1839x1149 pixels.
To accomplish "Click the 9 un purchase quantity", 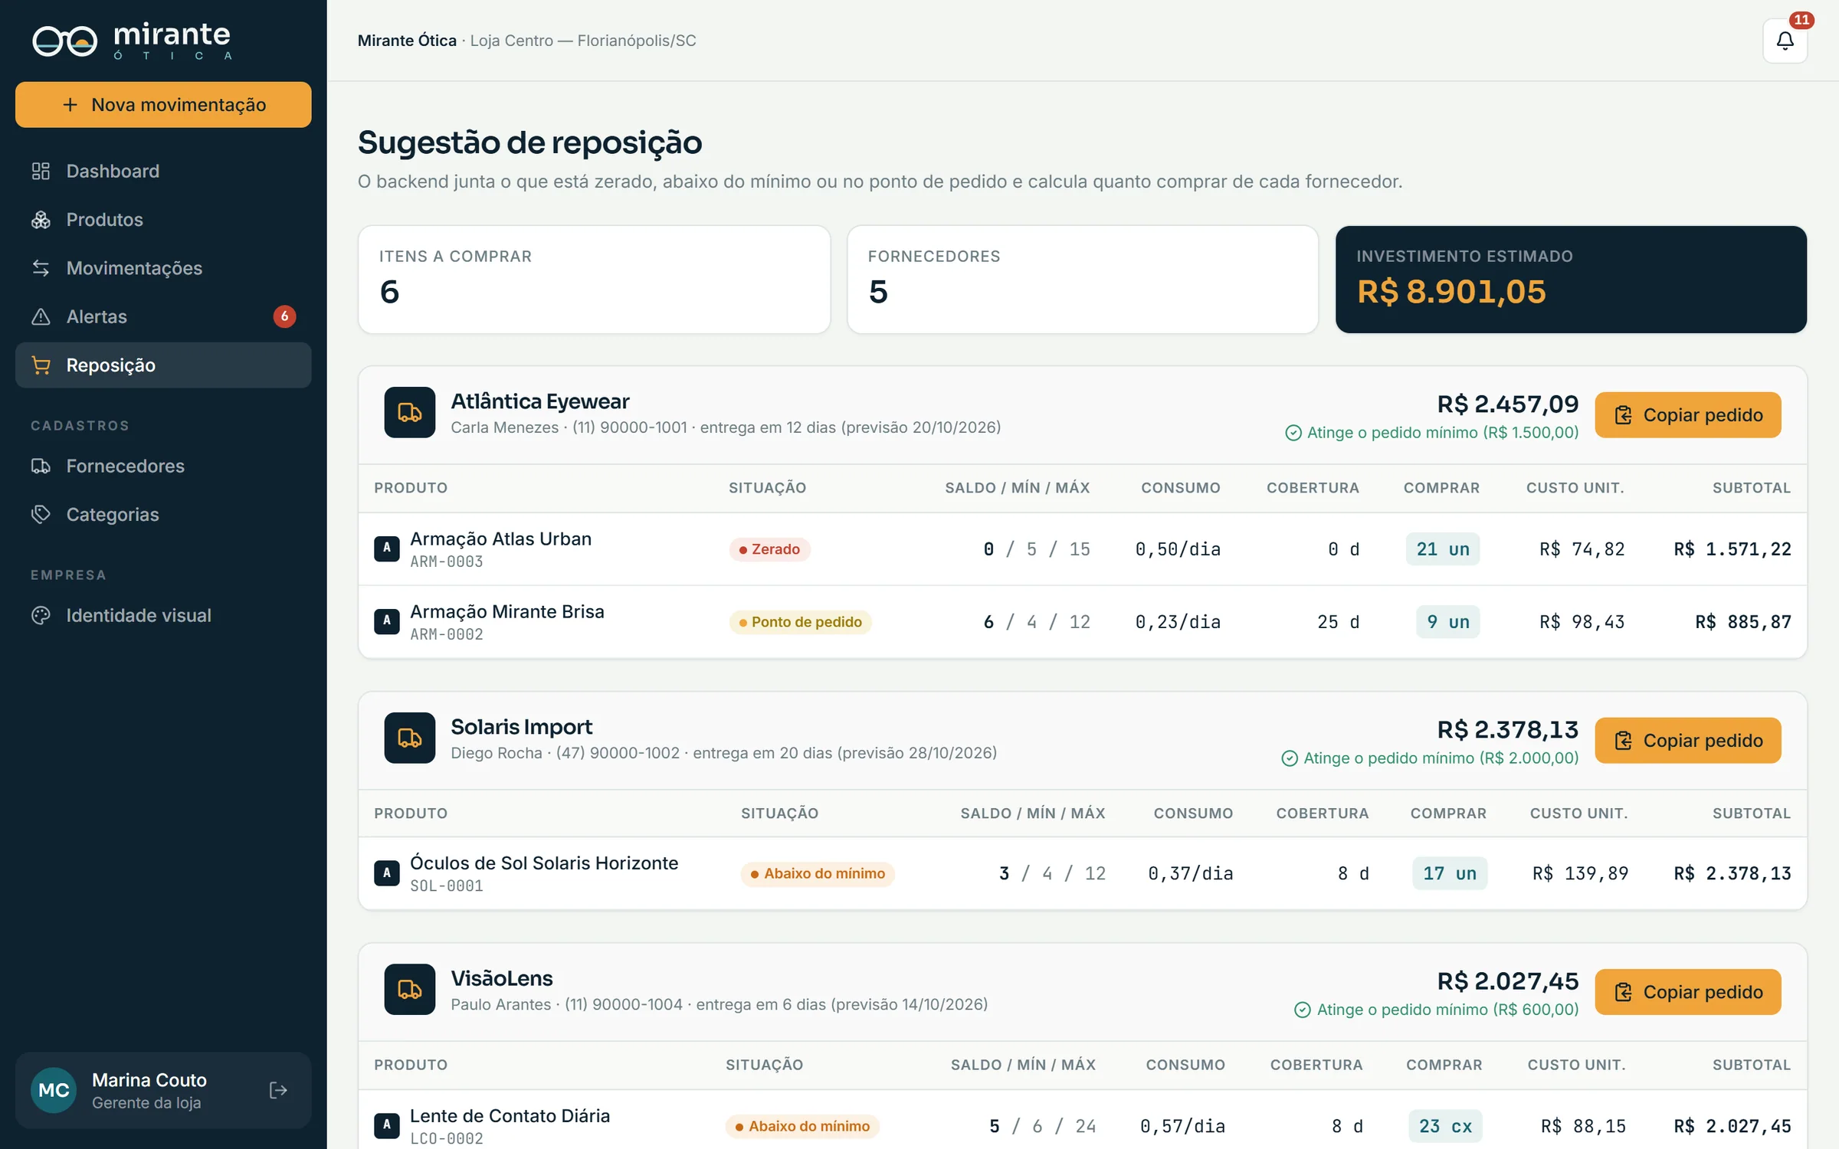I will click(1447, 622).
